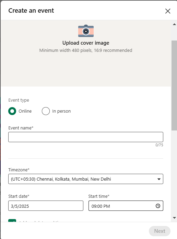Select the Online event type
The width and height of the screenshot is (177, 239).
(x=12, y=111)
